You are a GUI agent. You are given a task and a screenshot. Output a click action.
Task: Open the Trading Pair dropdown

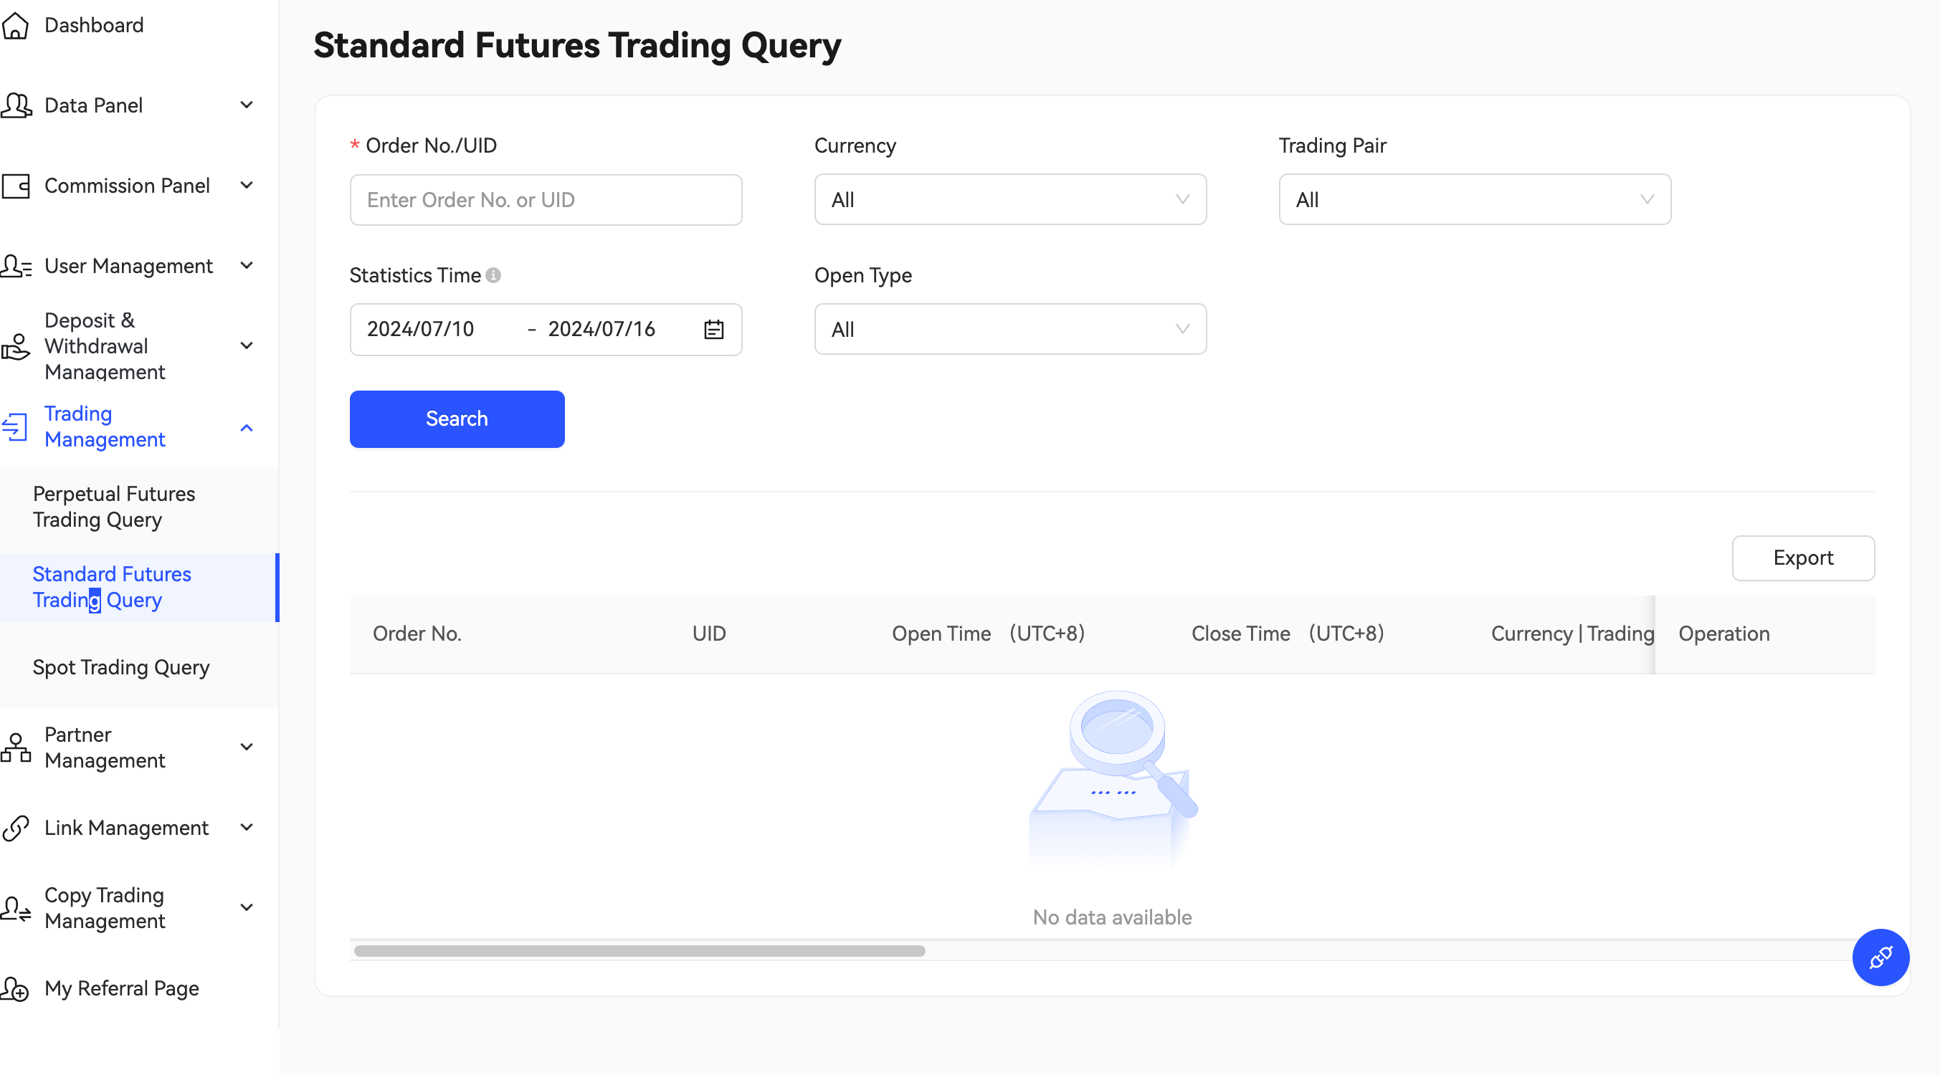[x=1474, y=200]
